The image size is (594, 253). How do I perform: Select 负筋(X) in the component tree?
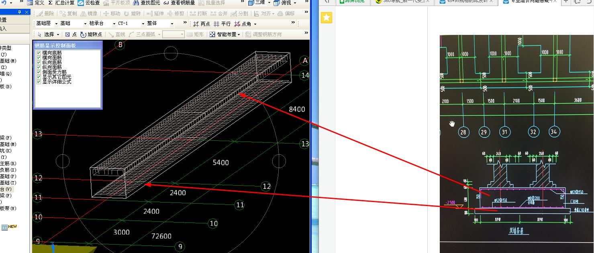click(8, 170)
